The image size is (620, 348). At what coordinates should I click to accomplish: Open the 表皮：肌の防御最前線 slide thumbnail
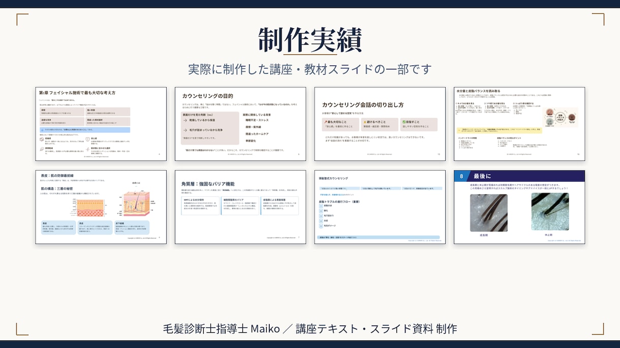(x=101, y=207)
